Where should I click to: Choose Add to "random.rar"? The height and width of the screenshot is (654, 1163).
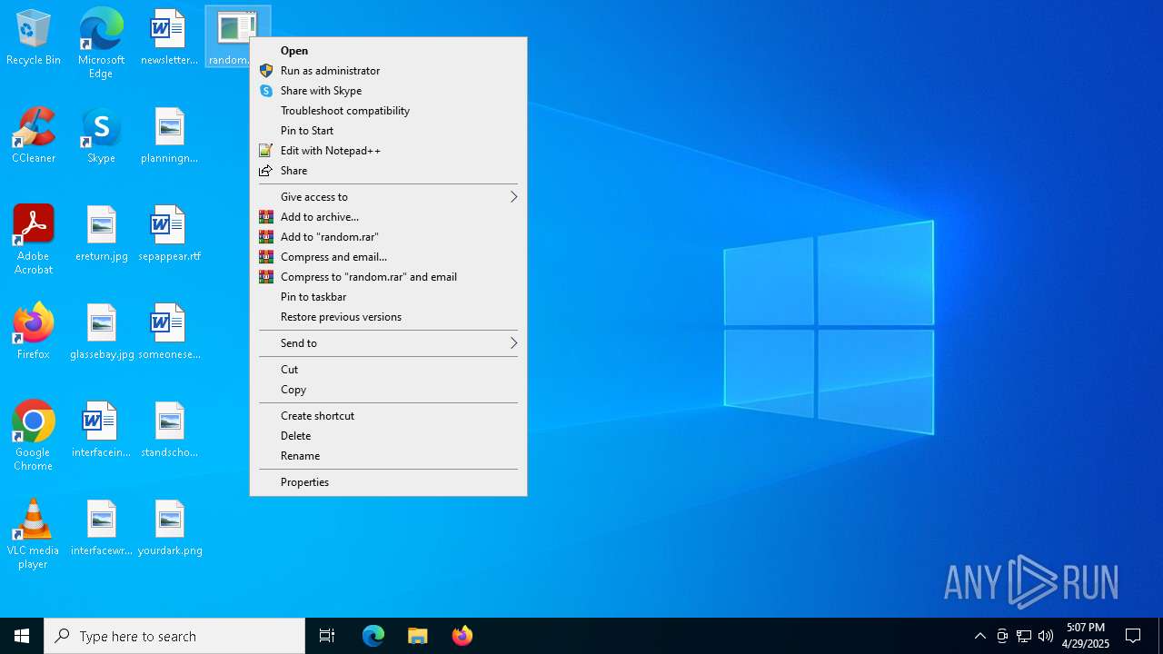click(x=388, y=237)
